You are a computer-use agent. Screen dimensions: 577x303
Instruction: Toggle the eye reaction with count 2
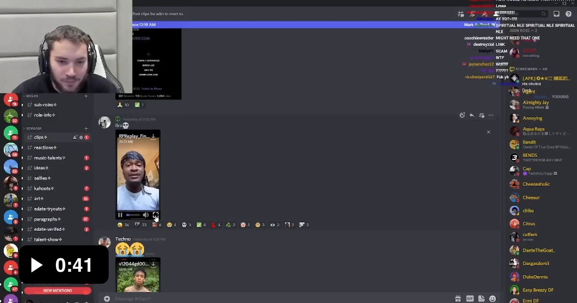click(275, 225)
